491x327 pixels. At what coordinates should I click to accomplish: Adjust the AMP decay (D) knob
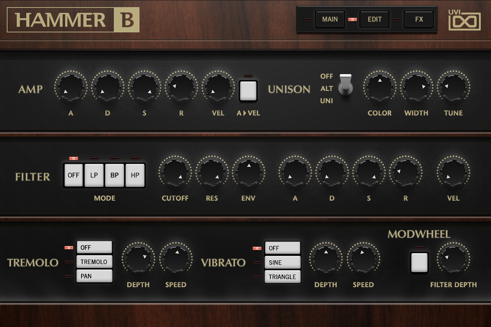pos(107,87)
